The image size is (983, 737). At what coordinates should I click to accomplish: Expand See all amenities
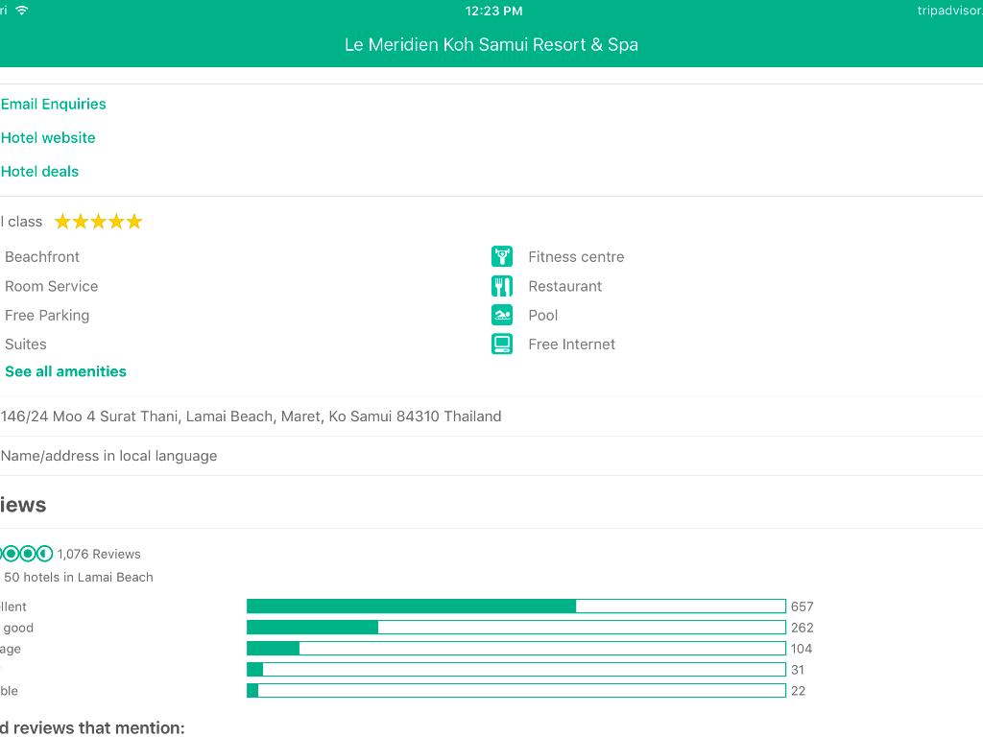[x=65, y=371]
